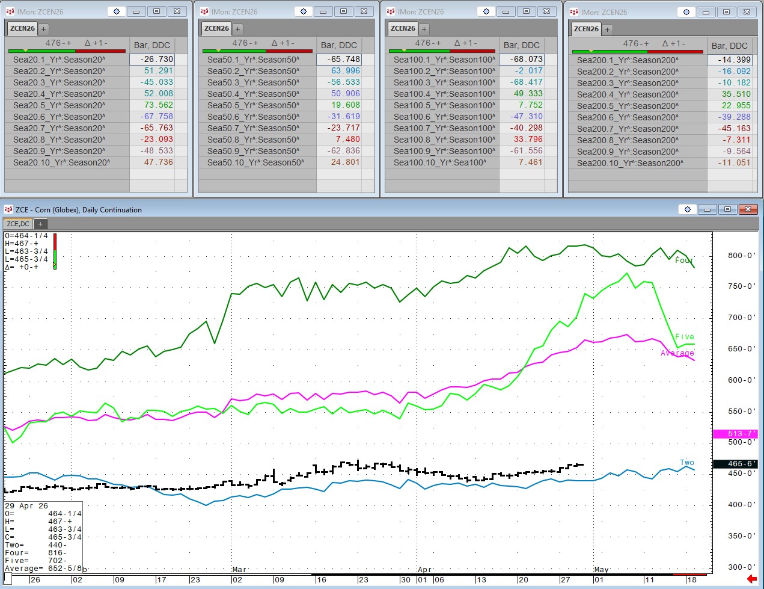Add a new tab in first IMon window

43,28
